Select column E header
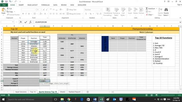The height and width of the screenshot is (102, 182). 45,26
